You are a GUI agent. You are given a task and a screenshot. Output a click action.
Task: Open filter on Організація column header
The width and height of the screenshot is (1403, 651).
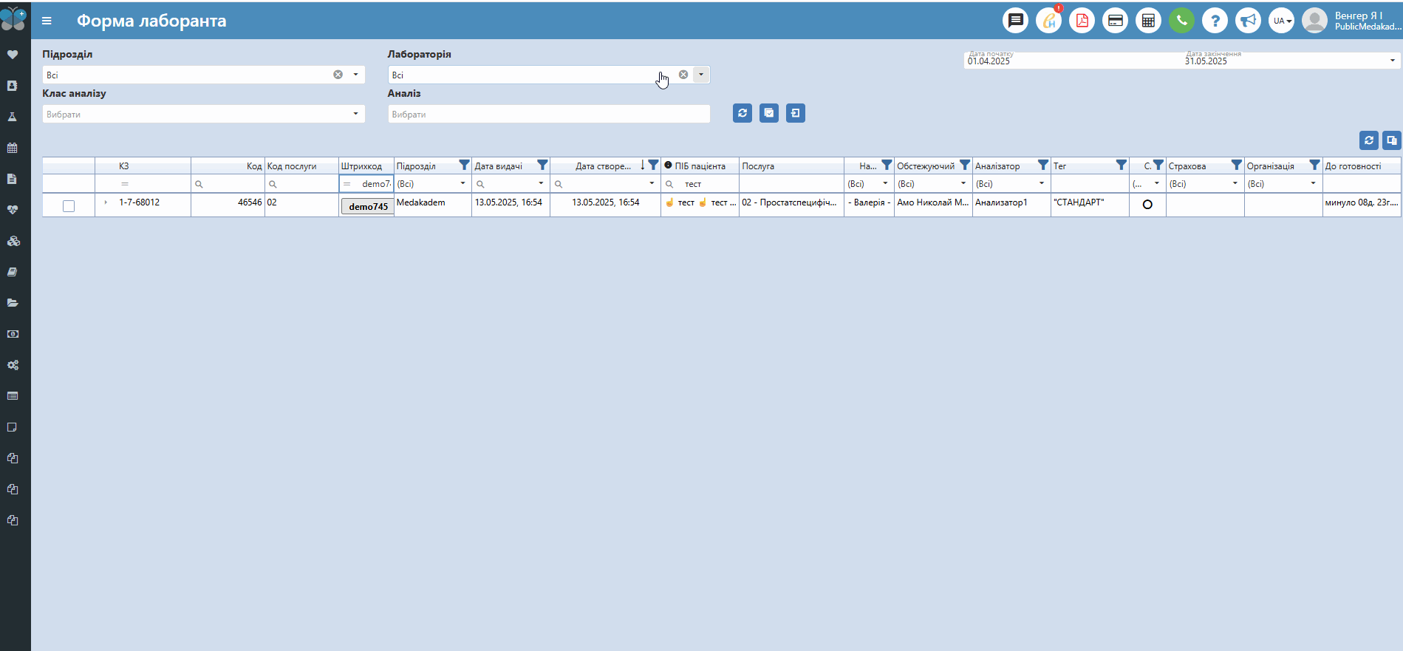click(x=1315, y=166)
